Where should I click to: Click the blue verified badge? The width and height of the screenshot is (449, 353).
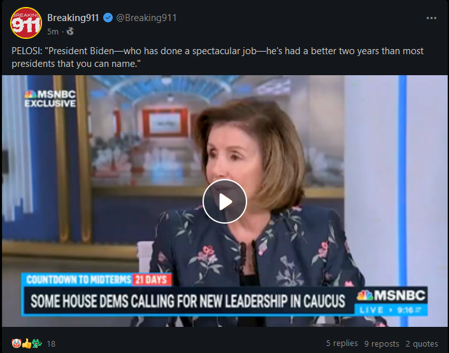[x=108, y=18]
